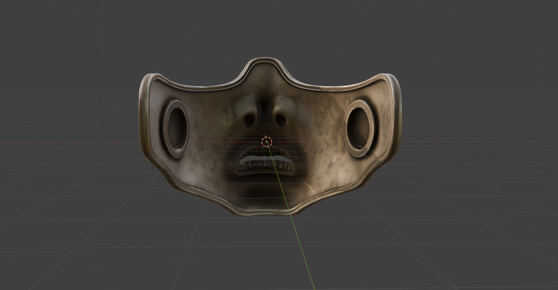The image size is (558, 290).
Task: Click the left round vent ring on mask
Action: click(177, 129)
